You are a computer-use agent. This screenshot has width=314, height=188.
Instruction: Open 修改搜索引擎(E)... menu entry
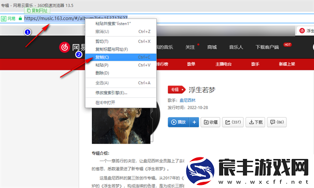[x=121, y=93]
